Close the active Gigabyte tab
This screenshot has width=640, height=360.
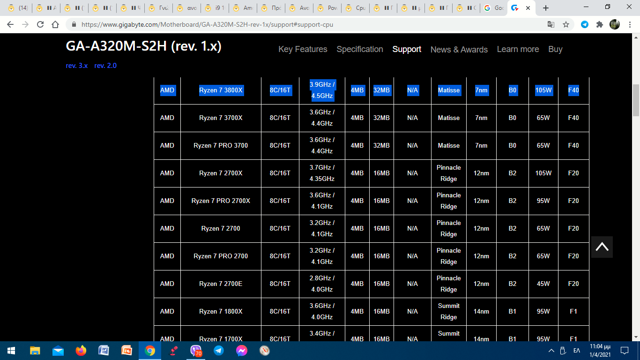pos(528,8)
